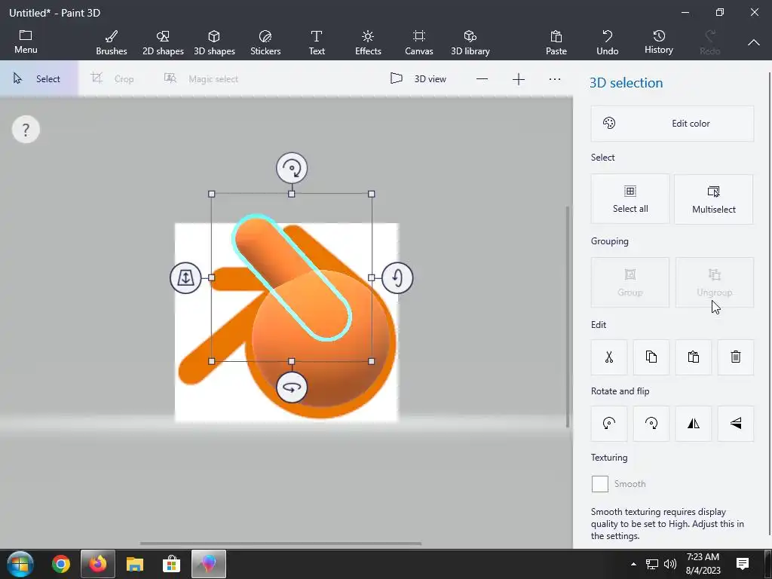The width and height of the screenshot is (772, 579).
Task: Click the selected cylinder object on canvas
Action: click(292, 277)
